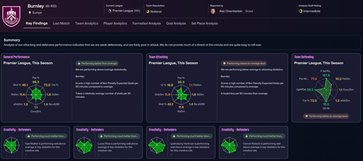Open the Team Analytics tab

coord(86,23)
